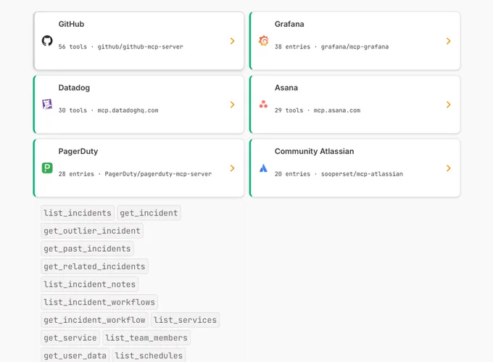Open the GitHub card title
Image resolution: width=493 pixels, height=362 pixels.
[71, 24]
